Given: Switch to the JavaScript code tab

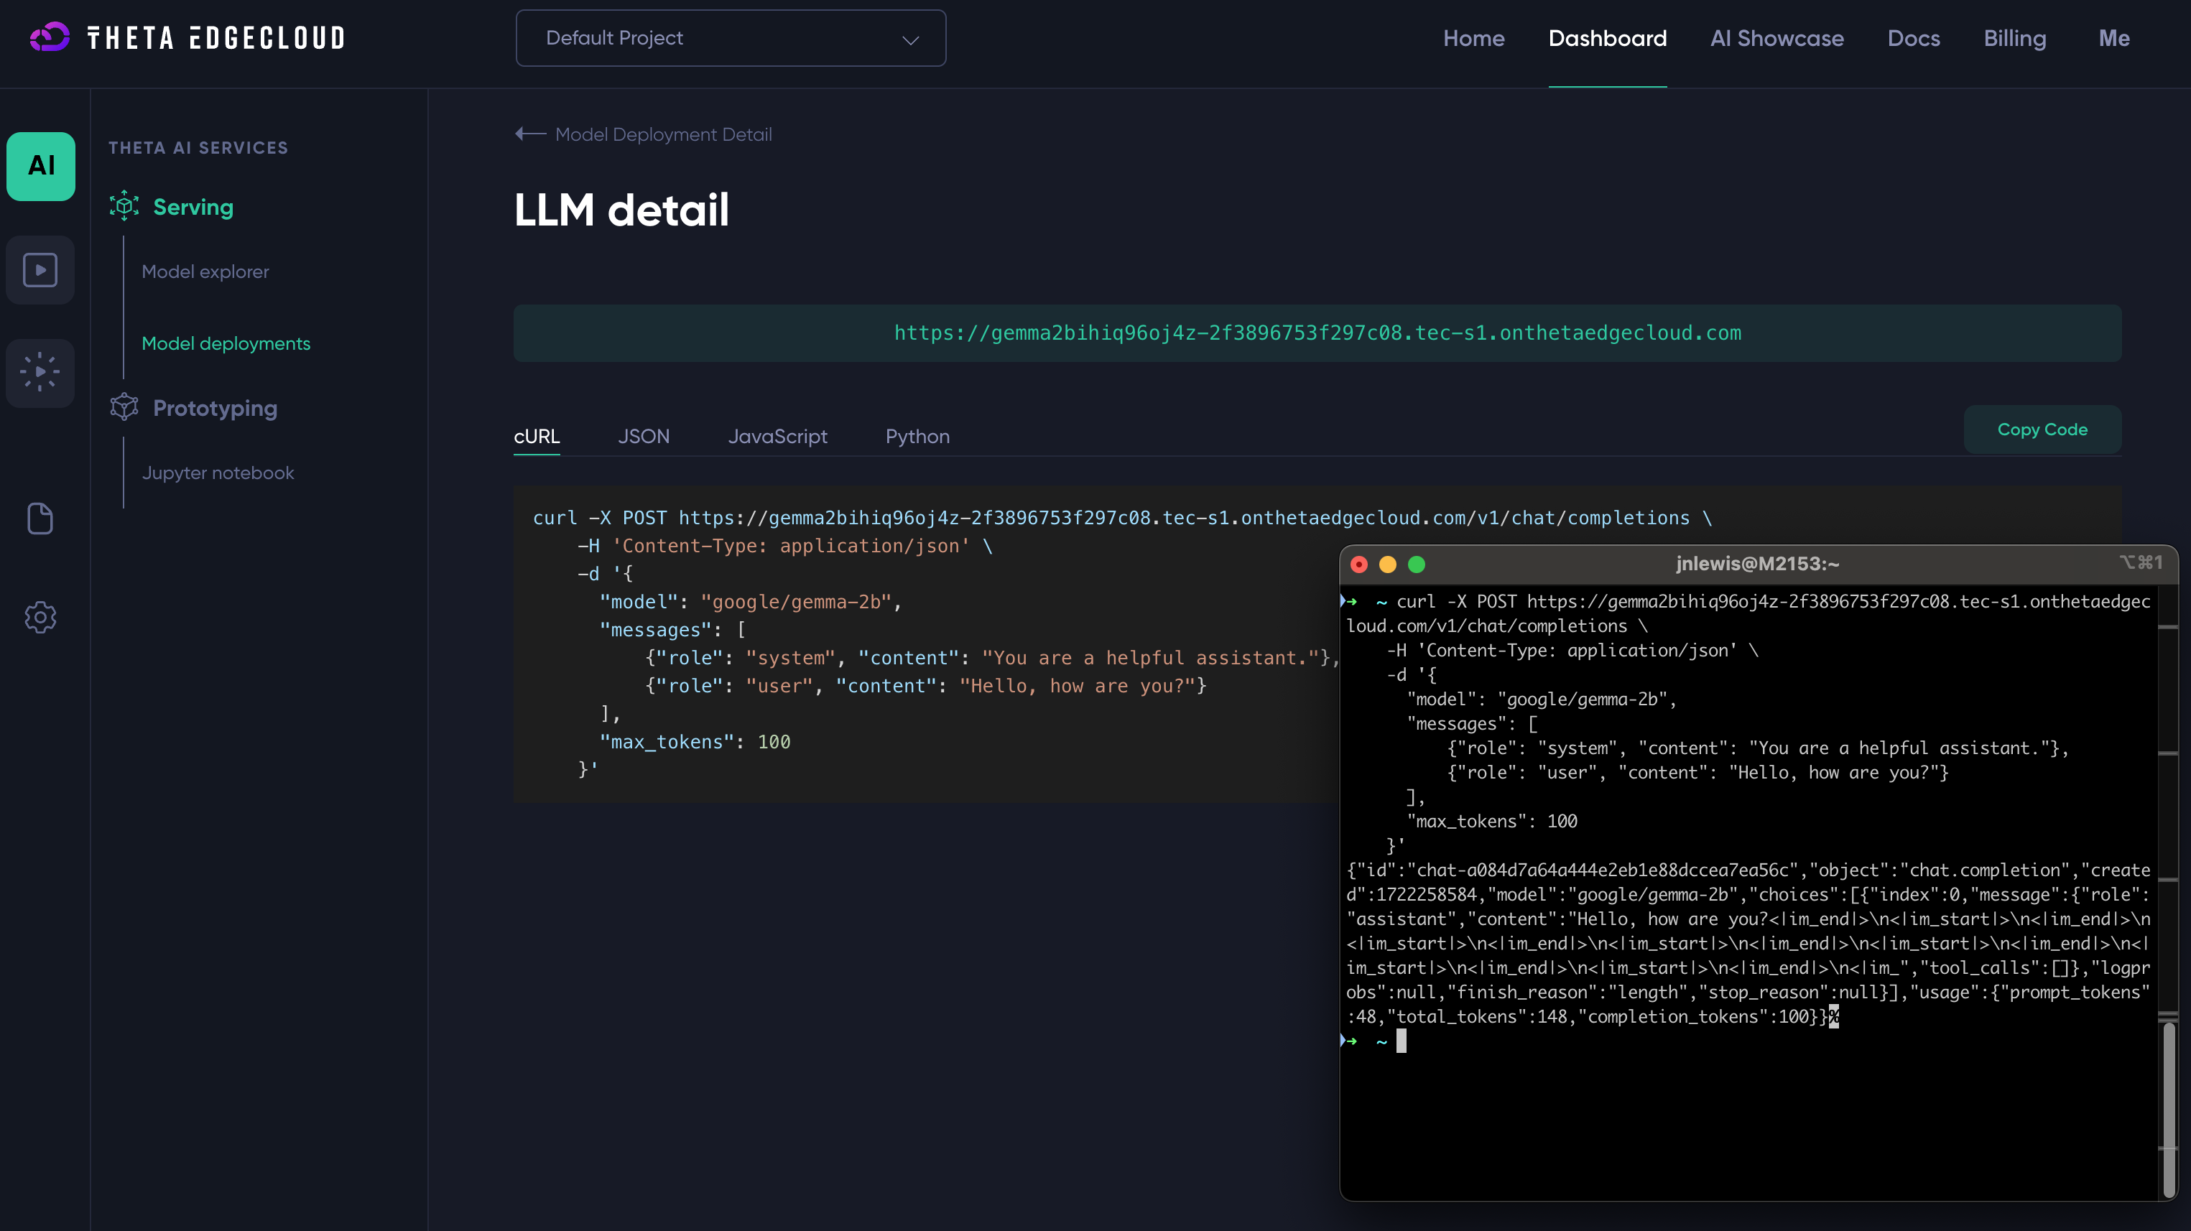Looking at the screenshot, I should coord(777,436).
